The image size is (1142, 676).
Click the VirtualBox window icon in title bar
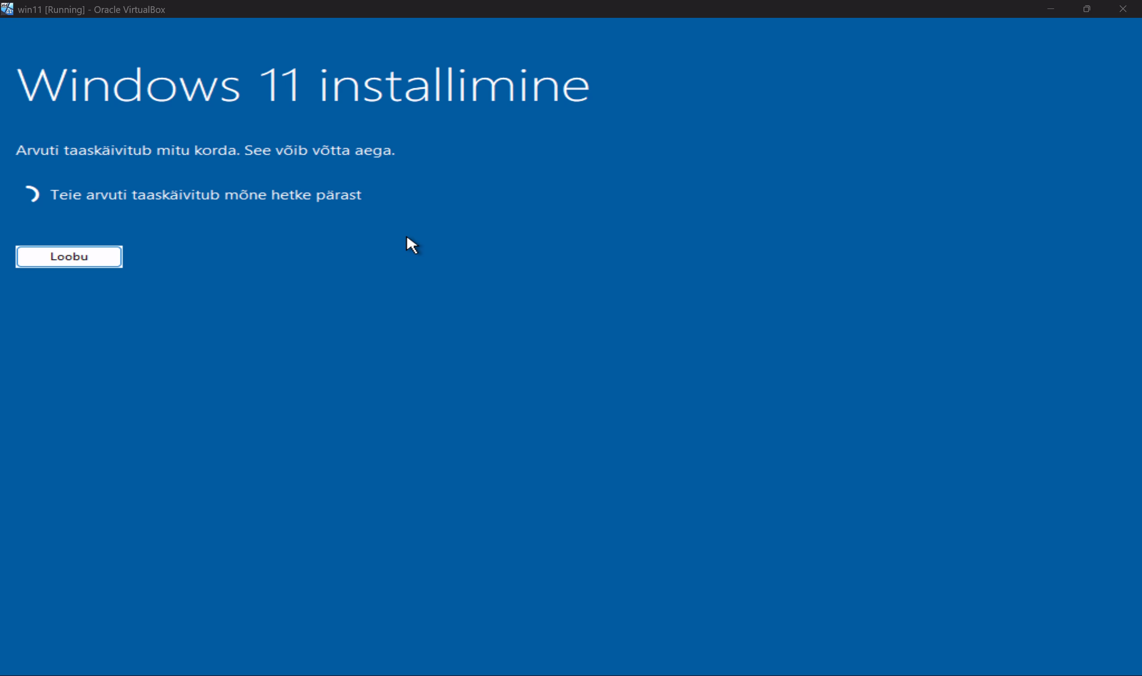point(7,8)
